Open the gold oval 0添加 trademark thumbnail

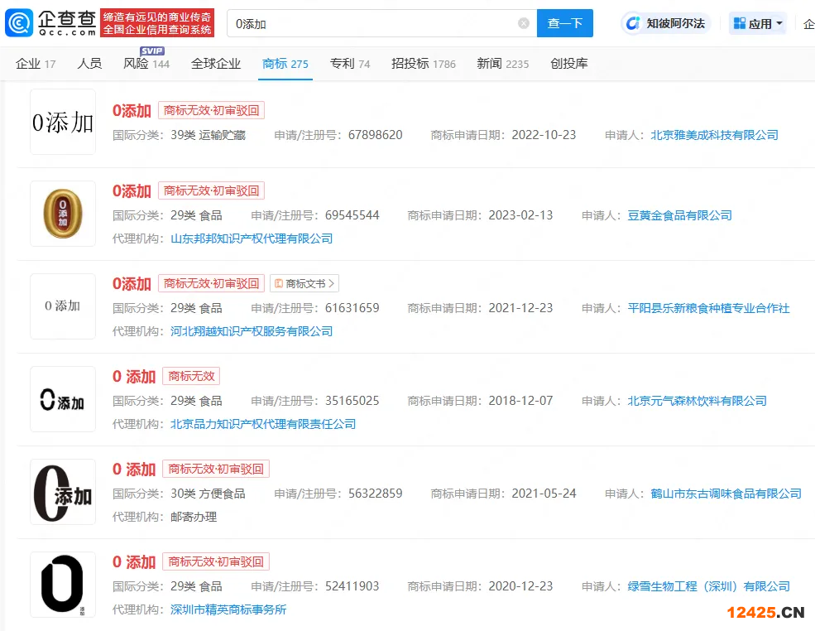[63, 214]
